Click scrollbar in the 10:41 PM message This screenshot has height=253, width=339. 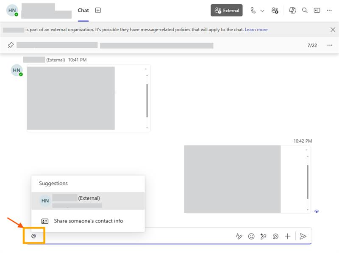[x=147, y=101]
